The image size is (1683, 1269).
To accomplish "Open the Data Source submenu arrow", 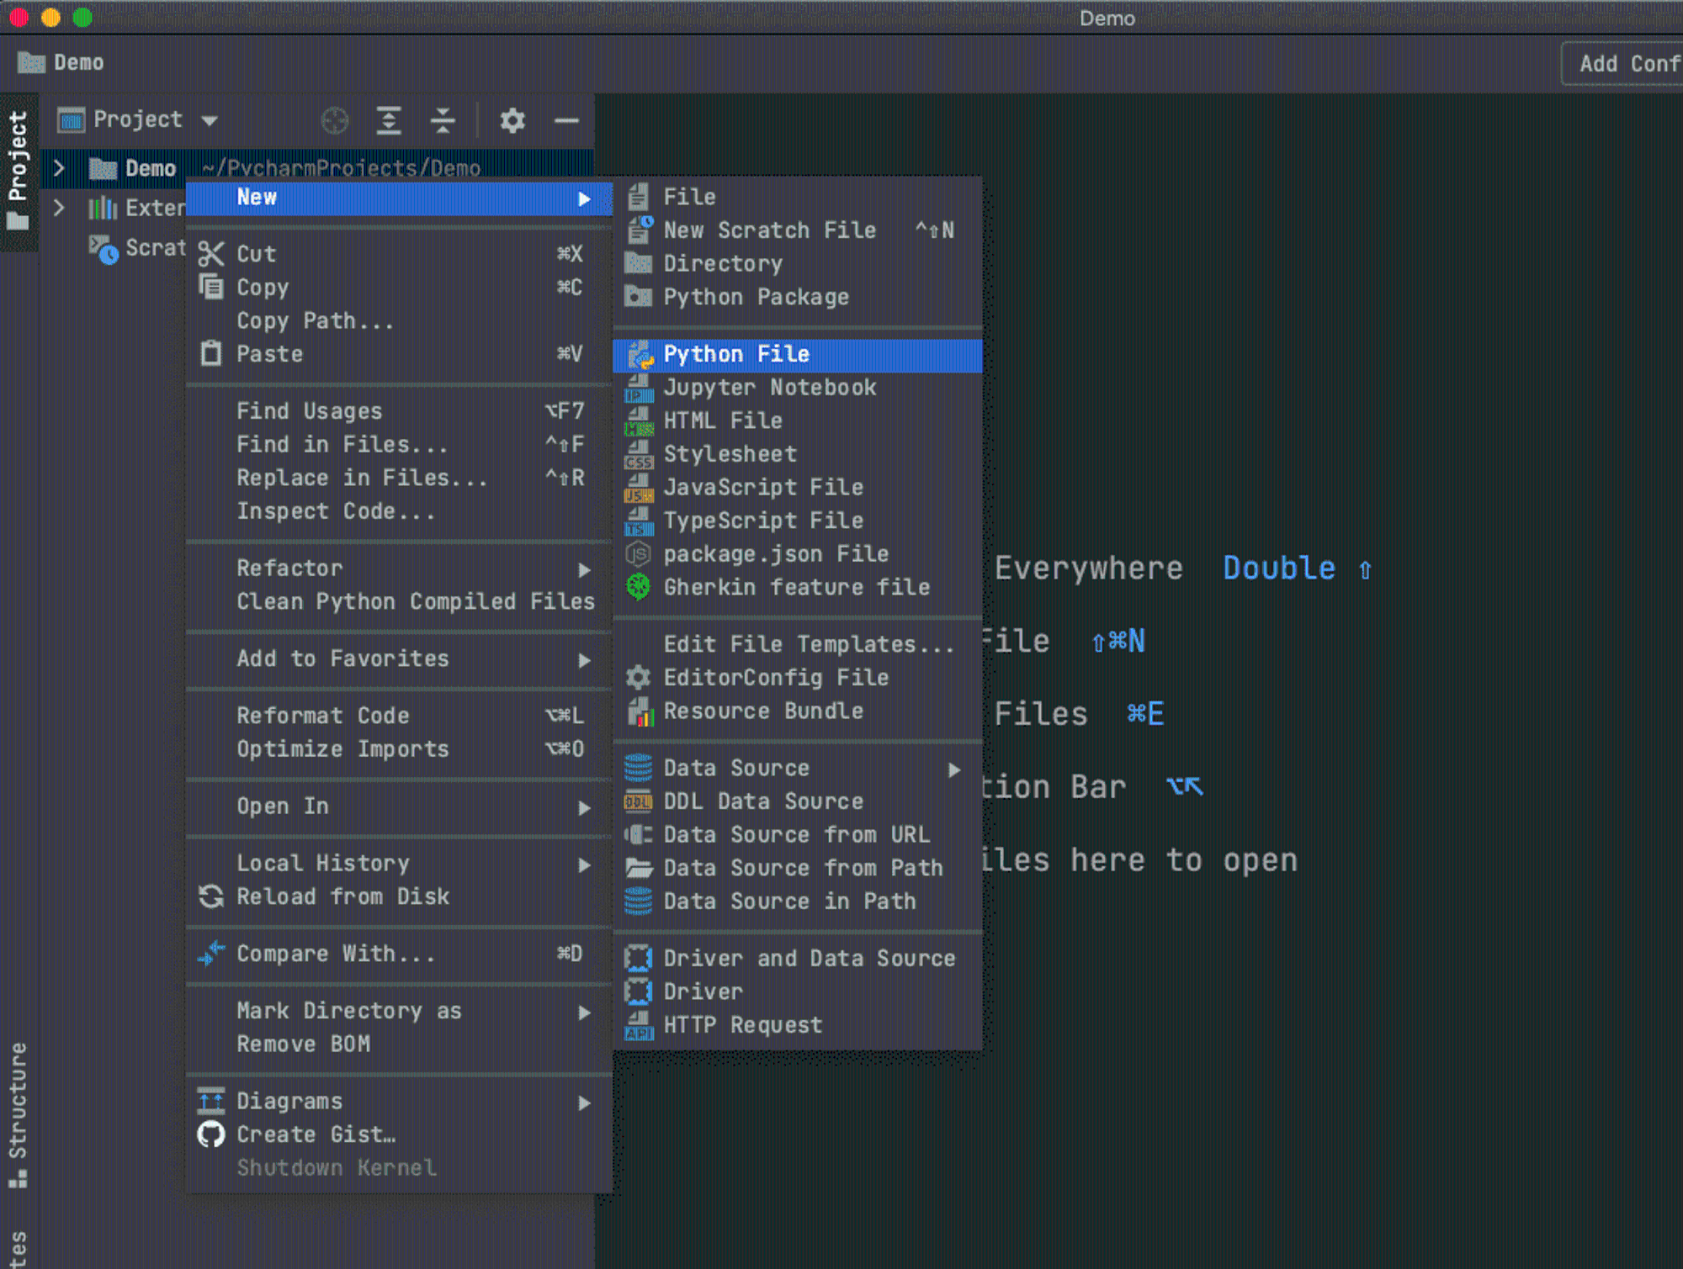I will [x=954, y=769].
